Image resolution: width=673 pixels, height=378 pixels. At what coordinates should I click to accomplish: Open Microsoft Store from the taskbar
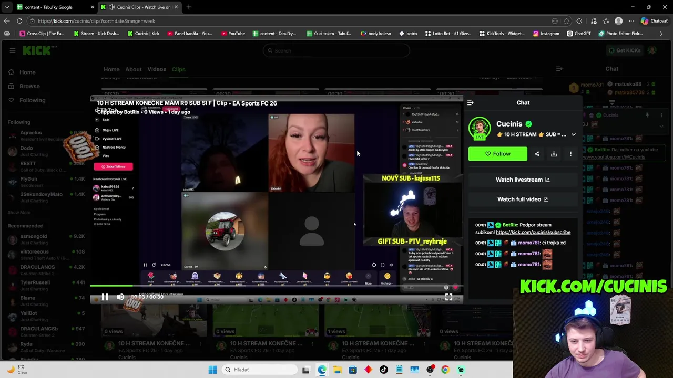(x=353, y=370)
